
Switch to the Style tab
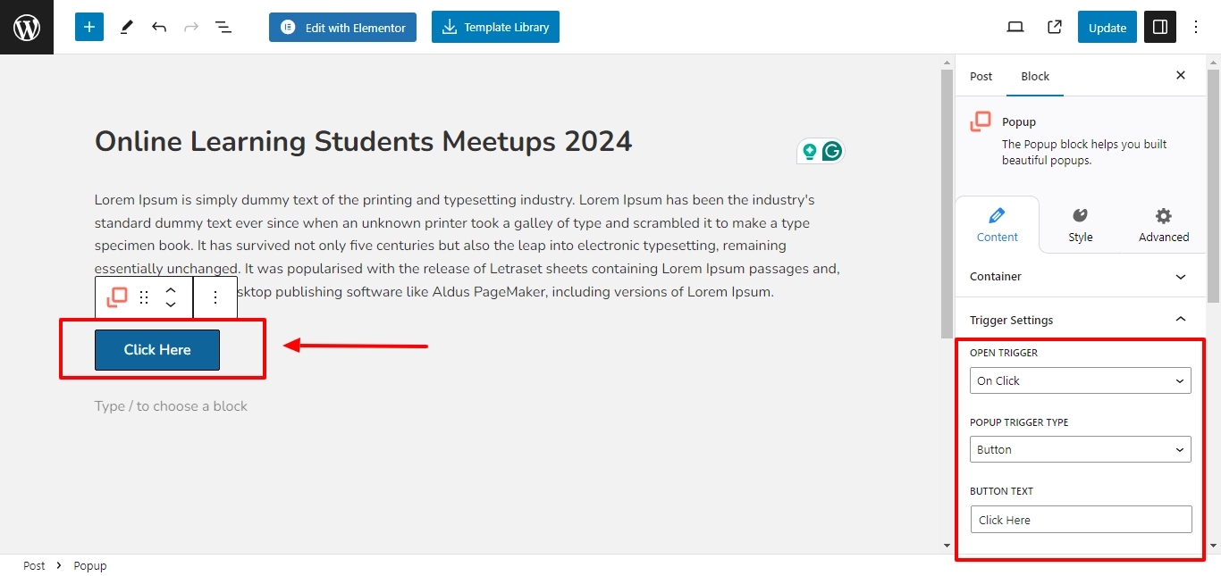tap(1080, 225)
